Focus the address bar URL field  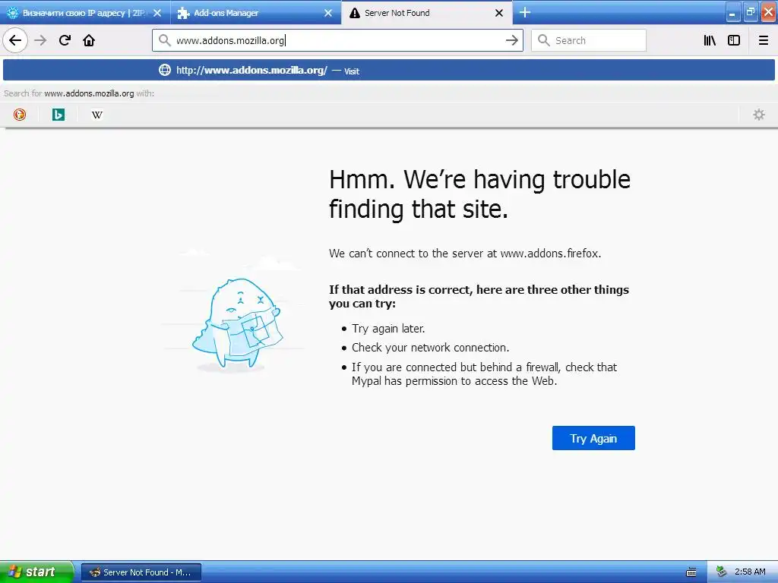click(337, 40)
